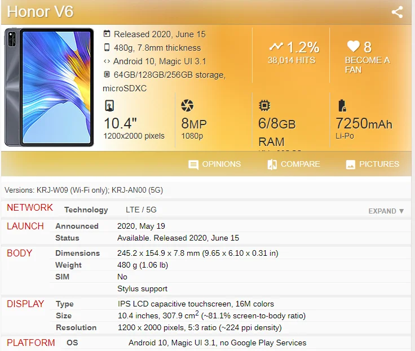
Task: Click the camera aperture icon
Action: coord(187,105)
